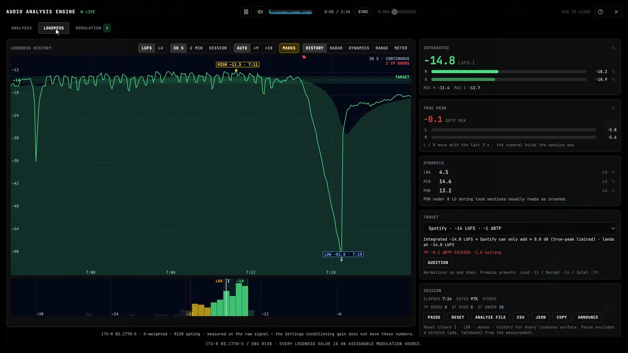Image resolution: width=628 pixels, height=353 pixels.
Task: Click the modulation icon beside S -18.9
Action: click(x=613, y=79)
